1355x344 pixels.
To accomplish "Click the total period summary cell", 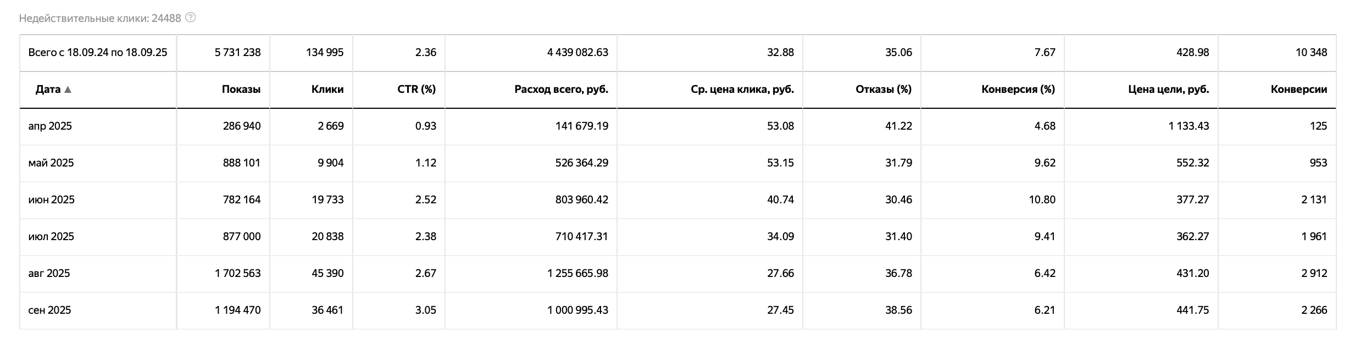I will (98, 53).
